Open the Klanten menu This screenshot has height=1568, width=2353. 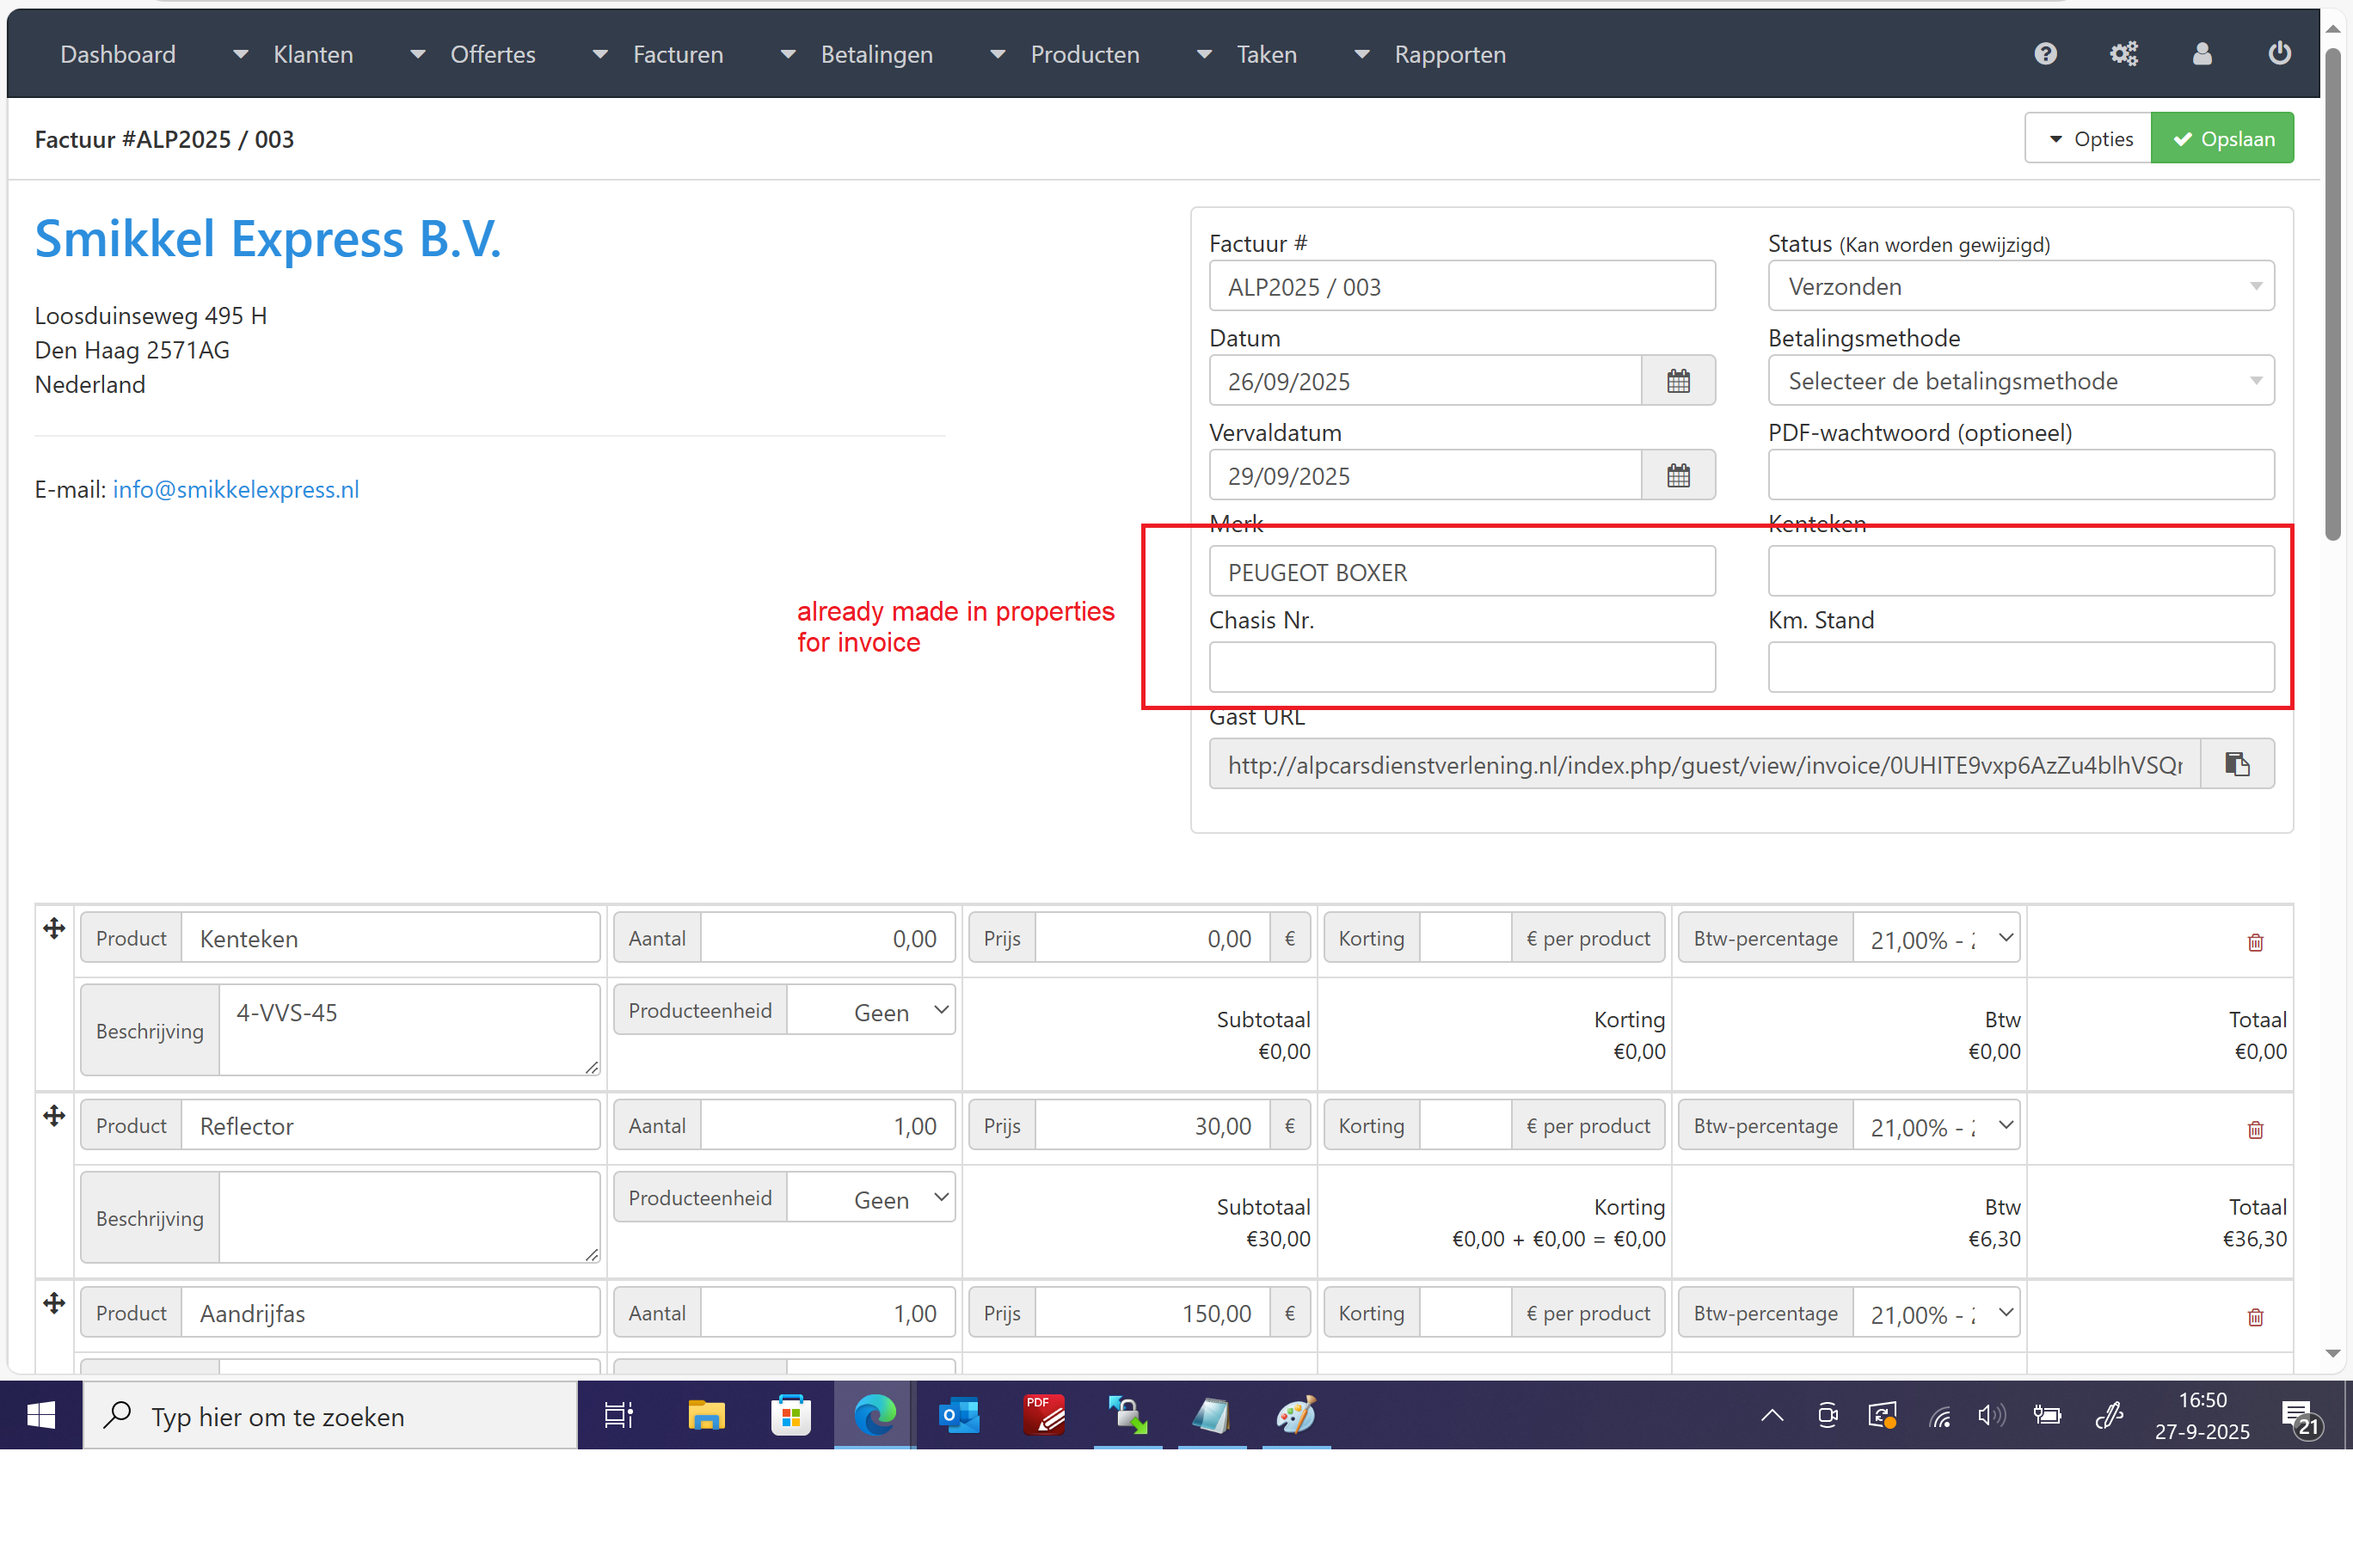click(312, 55)
